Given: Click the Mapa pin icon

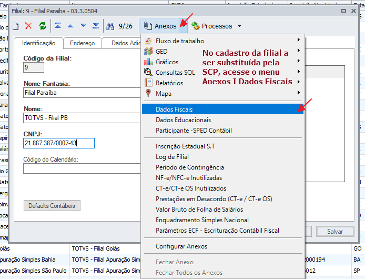Looking at the screenshot, I should coord(148,93).
